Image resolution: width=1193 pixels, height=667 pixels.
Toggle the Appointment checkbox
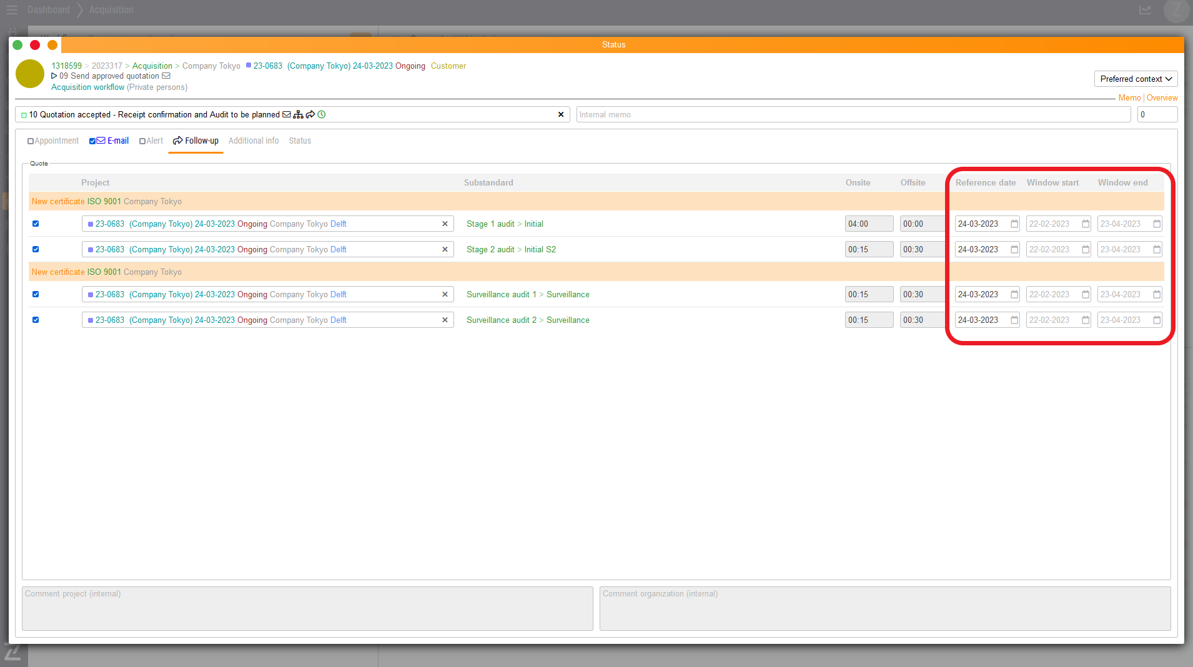tap(31, 142)
